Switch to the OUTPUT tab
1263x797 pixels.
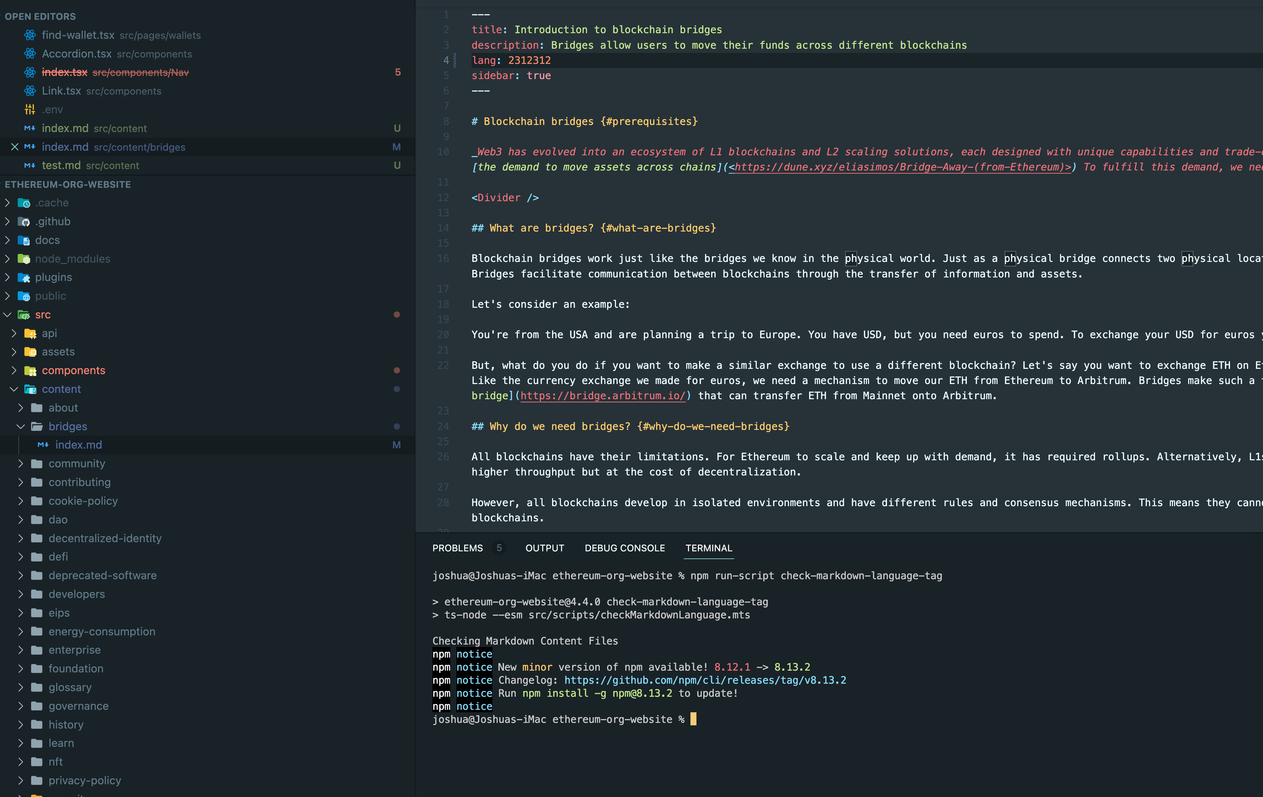point(544,548)
